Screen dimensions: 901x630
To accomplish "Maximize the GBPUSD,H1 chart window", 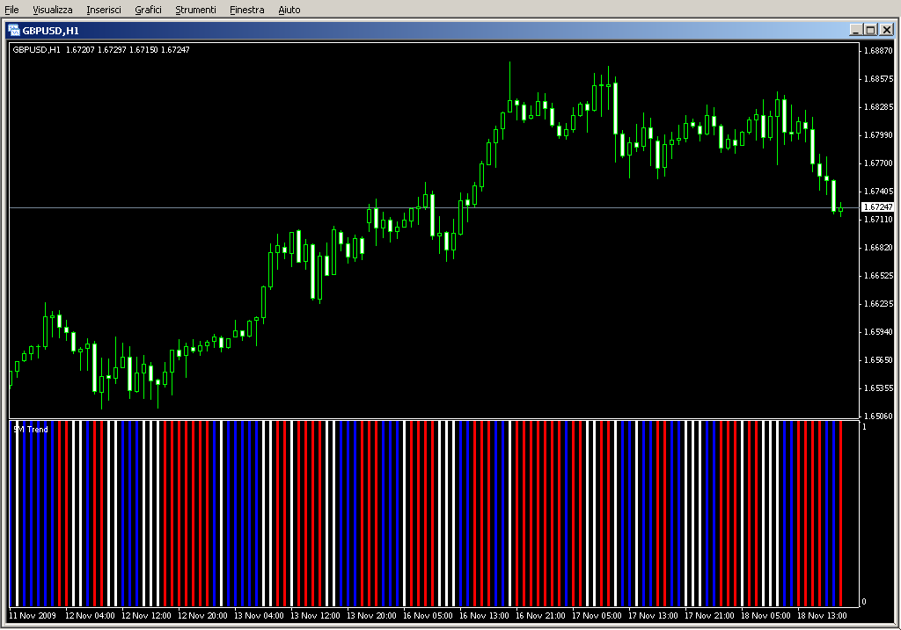I will point(870,30).
